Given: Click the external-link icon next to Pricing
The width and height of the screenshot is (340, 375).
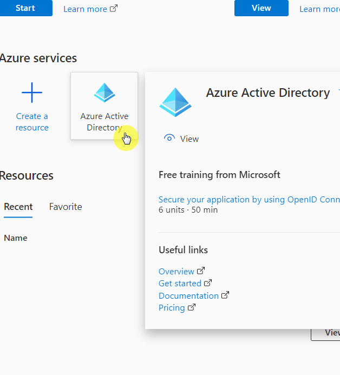Looking at the screenshot, I should click(x=192, y=307).
